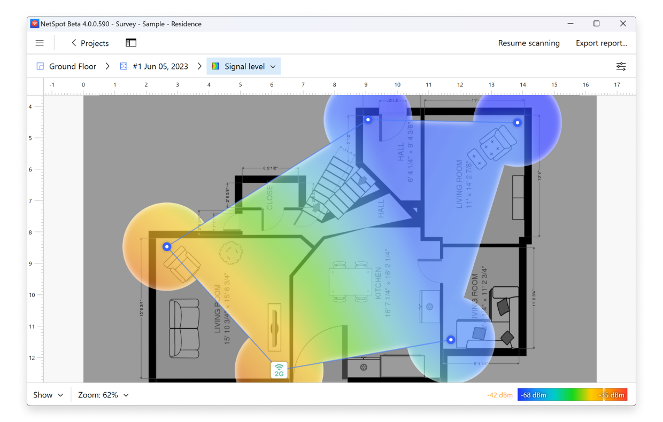663x422 pixels.
Task: Select the Ground Floor breadcrumb
Action: tap(73, 66)
